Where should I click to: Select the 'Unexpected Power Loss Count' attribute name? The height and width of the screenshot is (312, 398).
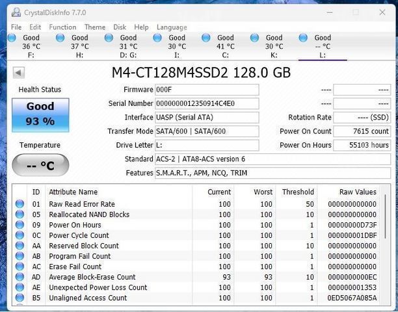pos(98,287)
